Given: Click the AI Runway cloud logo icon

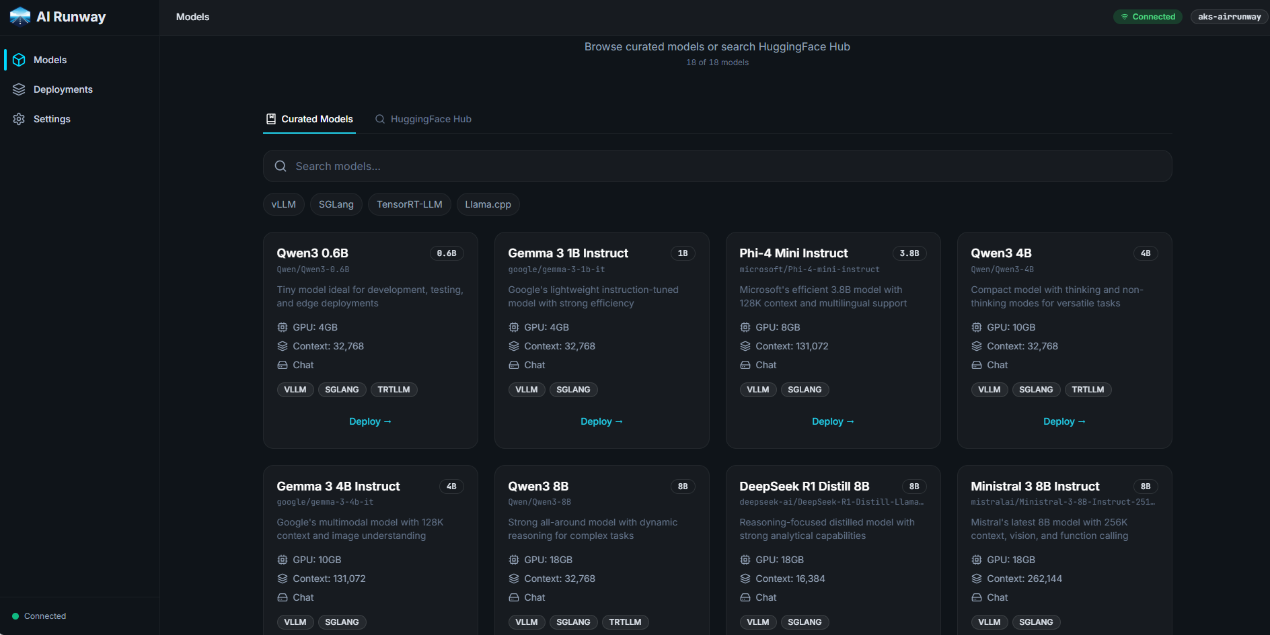Looking at the screenshot, I should [x=20, y=16].
